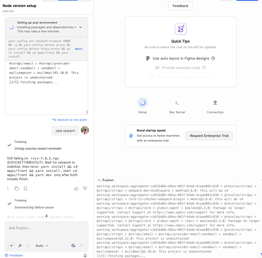Click the lightning bolt boost icon
Viewport: 262px width, 258px height.
pos(131,136)
